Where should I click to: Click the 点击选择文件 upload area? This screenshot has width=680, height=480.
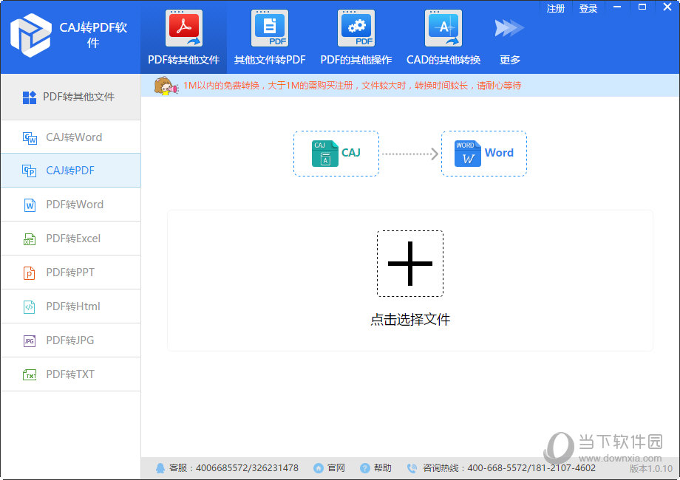[x=410, y=264]
